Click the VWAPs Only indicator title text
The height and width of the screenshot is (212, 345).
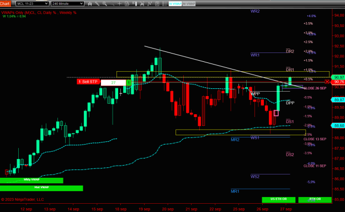(39, 13)
